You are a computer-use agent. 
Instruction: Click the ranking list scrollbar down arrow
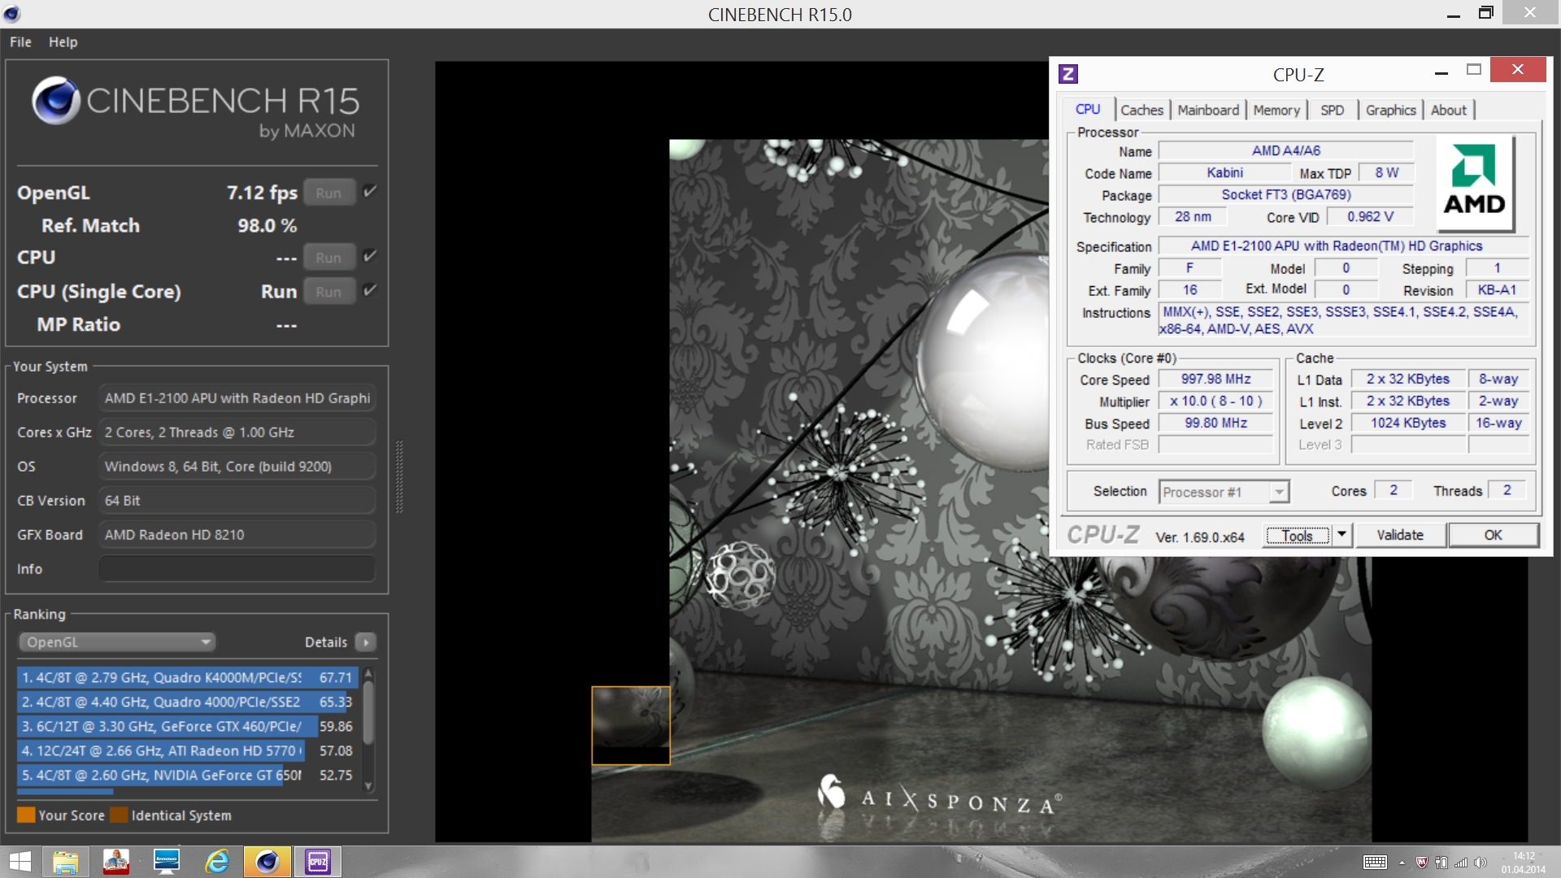click(x=368, y=786)
